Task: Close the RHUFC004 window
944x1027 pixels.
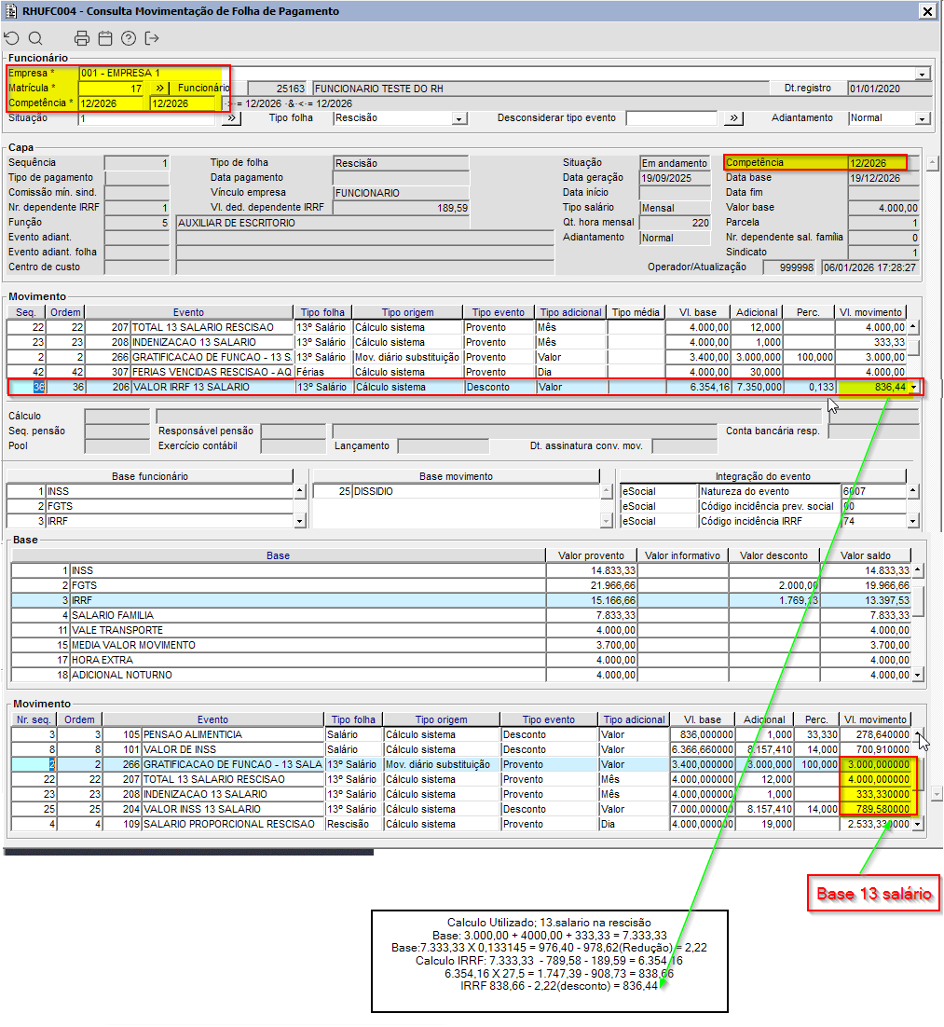Action: pyautogui.click(x=927, y=11)
